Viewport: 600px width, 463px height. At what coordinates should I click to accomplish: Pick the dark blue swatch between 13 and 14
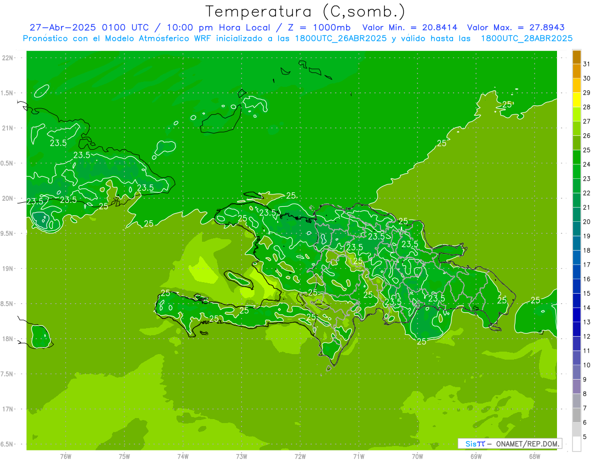tap(576, 315)
